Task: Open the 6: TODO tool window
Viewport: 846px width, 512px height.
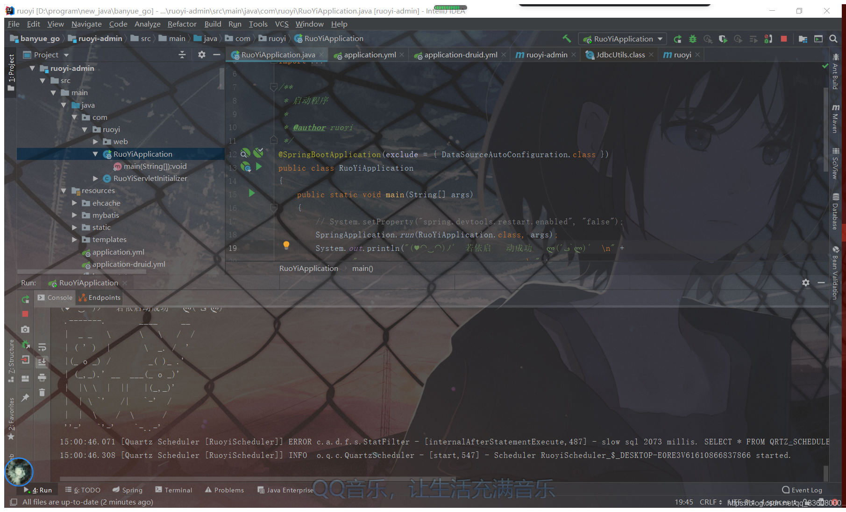Action: pyautogui.click(x=83, y=490)
